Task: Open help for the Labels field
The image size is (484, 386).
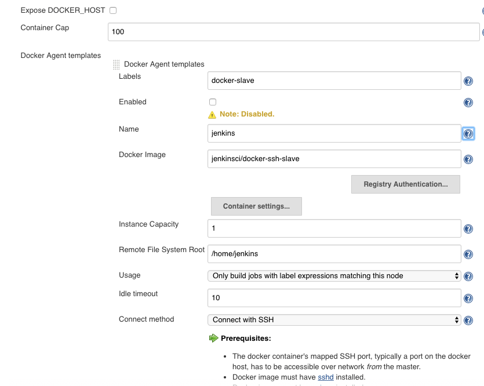Action: pos(468,81)
